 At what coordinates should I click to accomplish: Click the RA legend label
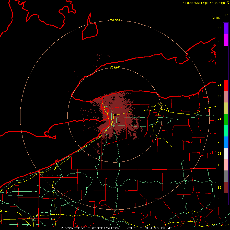click(x=219, y=131)
